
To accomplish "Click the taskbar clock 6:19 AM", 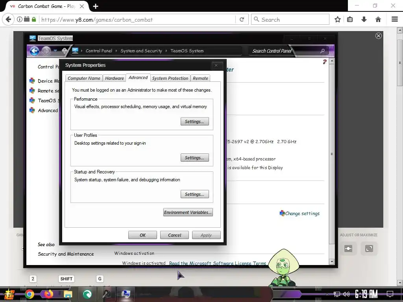I will coord(366,294).
